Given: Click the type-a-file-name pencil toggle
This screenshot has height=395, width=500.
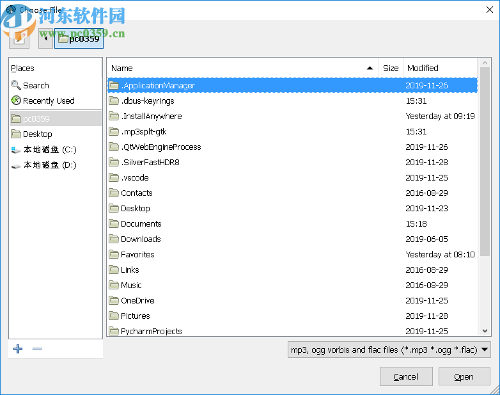Looking at the screenshot, I should pos(19,38).
